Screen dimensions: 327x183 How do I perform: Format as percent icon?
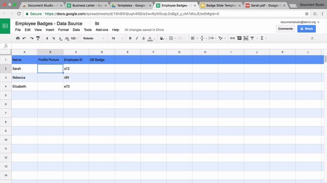click(x=54, y=38)
